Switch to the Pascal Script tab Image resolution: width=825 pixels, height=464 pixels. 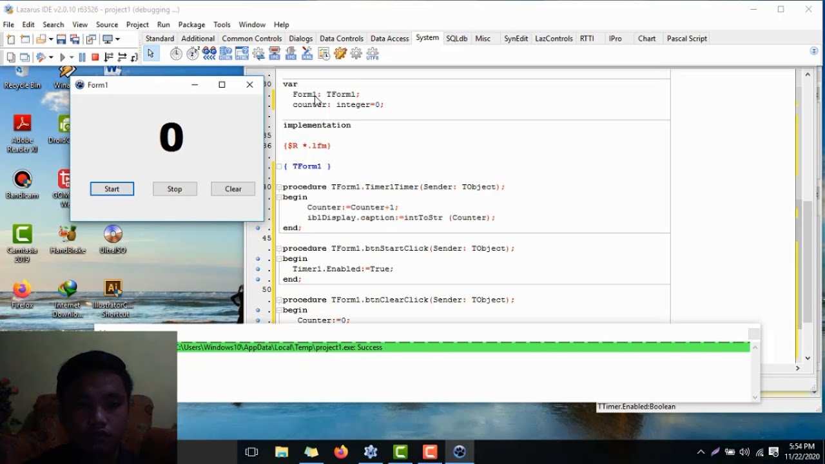click(687, 39)
